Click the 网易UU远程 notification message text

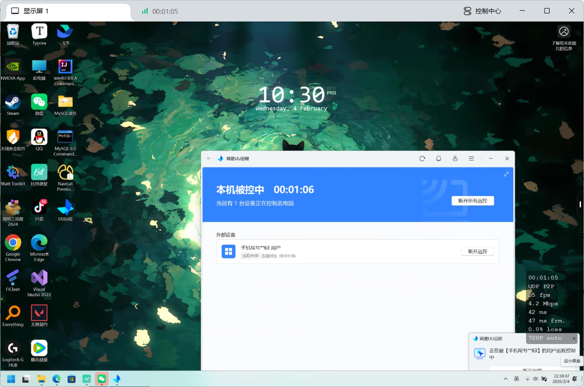click(x=532, y=354)
